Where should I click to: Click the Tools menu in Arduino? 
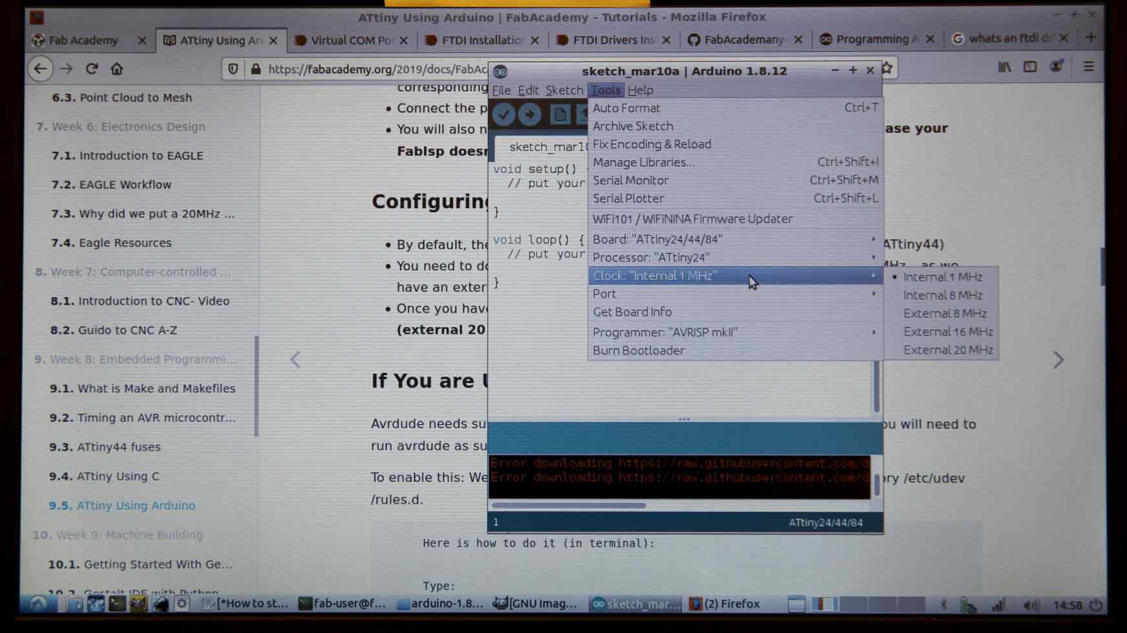coord(605,90)
